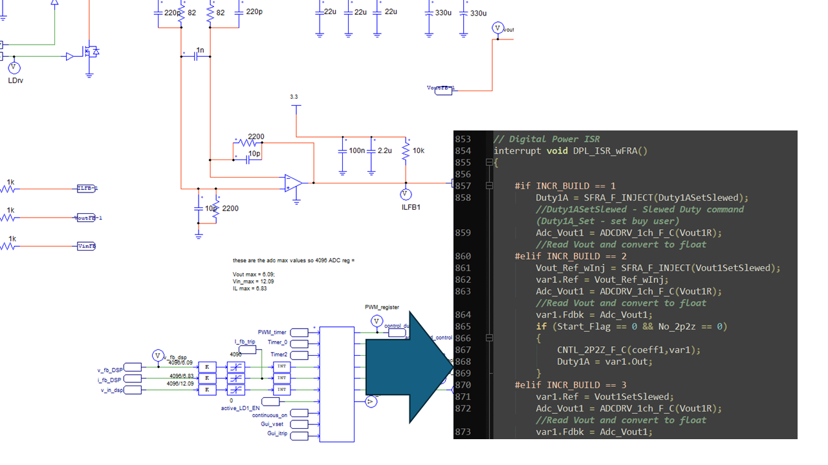Click the limiter block on the i_fb_DSP line
The width and height of the screenshot is (828, 465).
click(x=236, y=378)
